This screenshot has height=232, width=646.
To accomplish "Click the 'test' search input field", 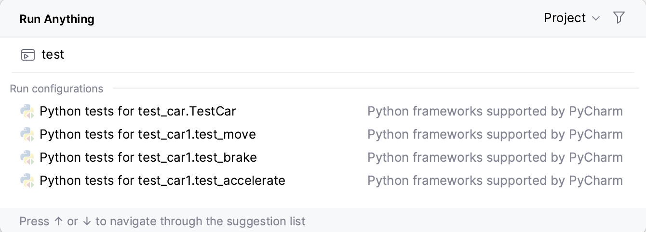I will tap(289, 55).
